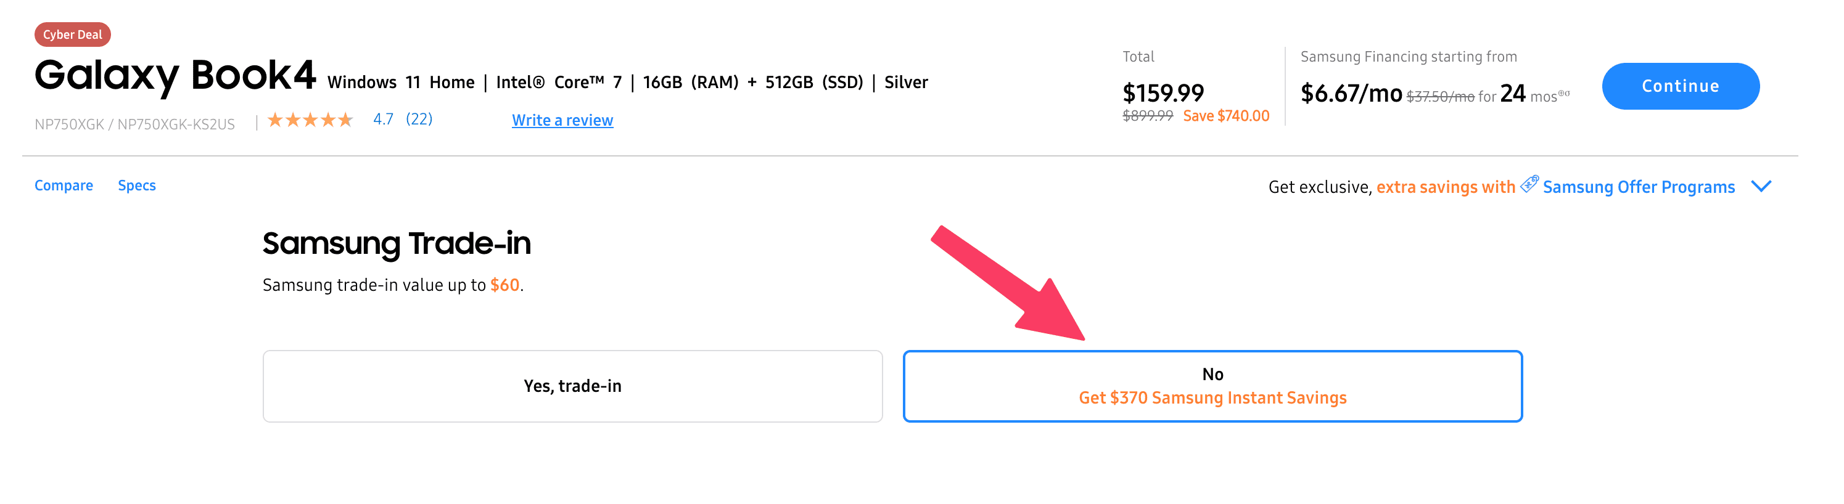The width and height of the screenshot is (1844, 504).
Task: Click the footnote superscript after 24 mos
Action: (1564, 93)
